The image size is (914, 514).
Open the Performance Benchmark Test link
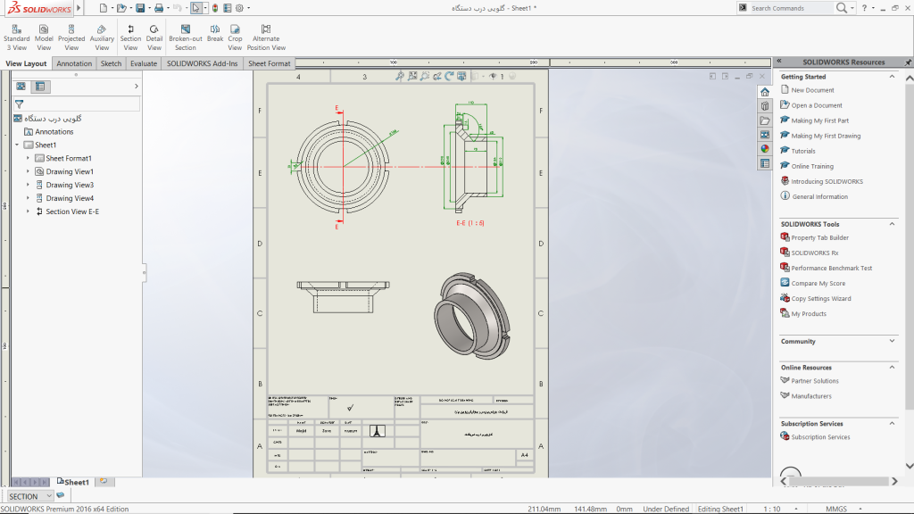(831, 268)
